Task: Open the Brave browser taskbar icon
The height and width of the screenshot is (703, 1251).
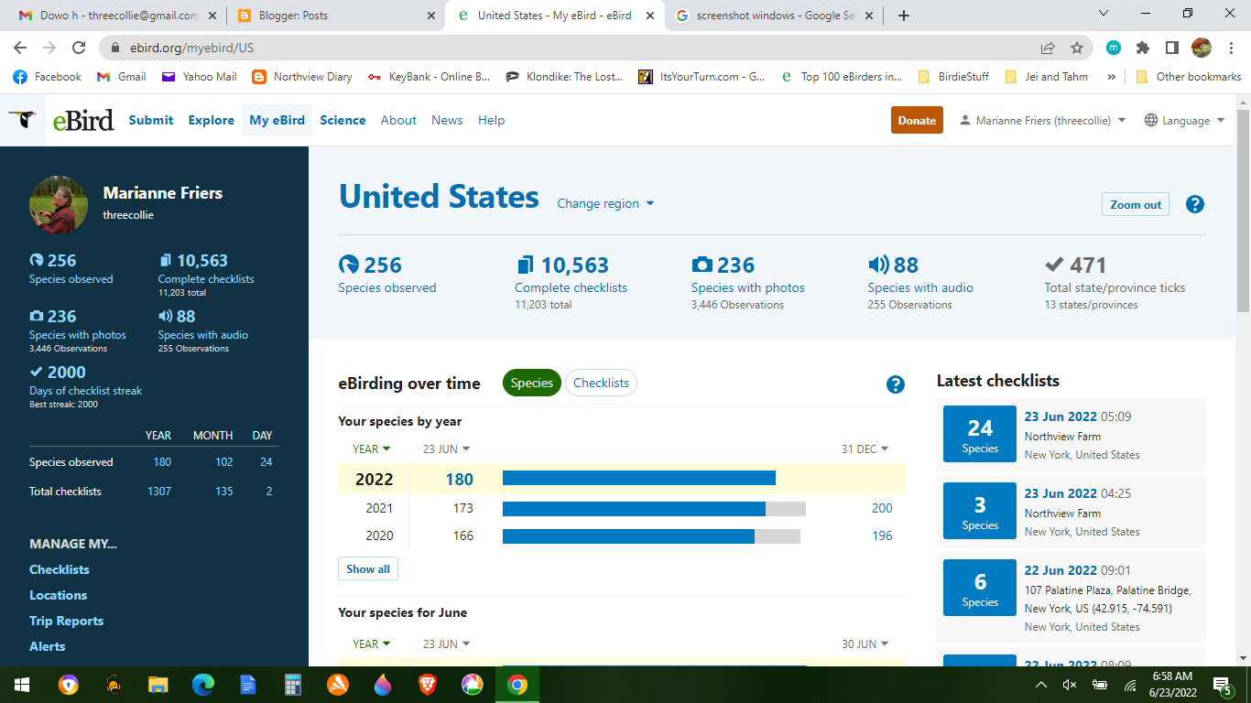Action: pyautogui.click(x=427, y=684)
